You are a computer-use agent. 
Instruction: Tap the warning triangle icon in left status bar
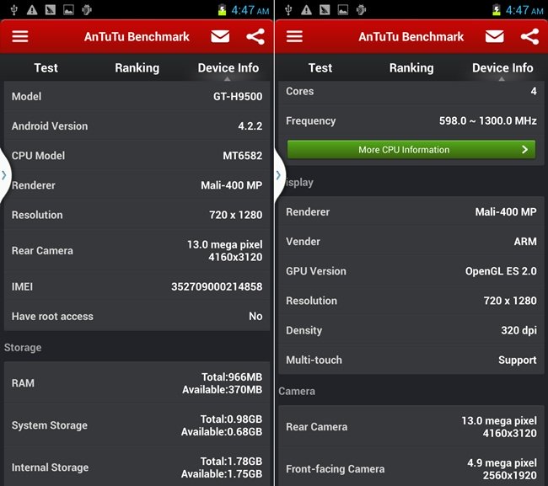click(x=31, y=10)
